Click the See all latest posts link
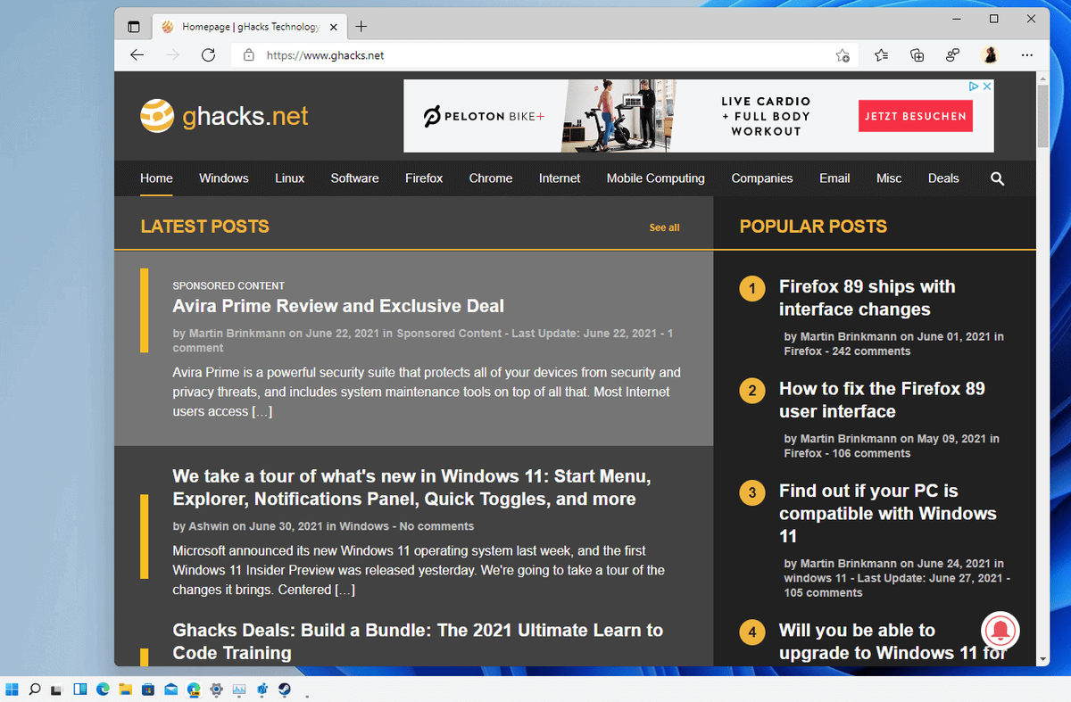The image size is (1071, 702). 664,227
